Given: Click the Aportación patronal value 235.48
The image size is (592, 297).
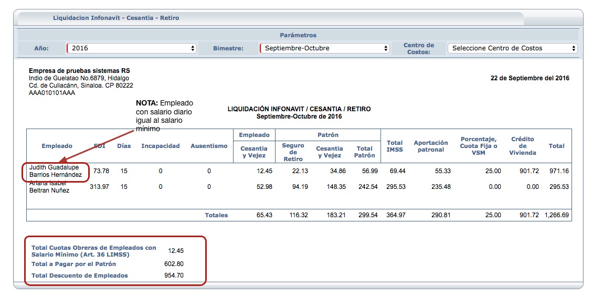Looking at the screenshot, I should pyautogui.click(x=441, y=187).
